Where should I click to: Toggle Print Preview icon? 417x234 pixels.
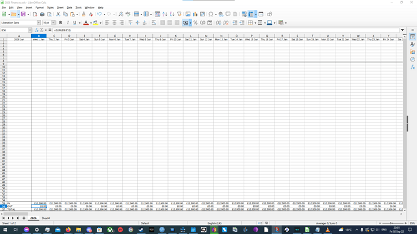click(x=49, y=14)
